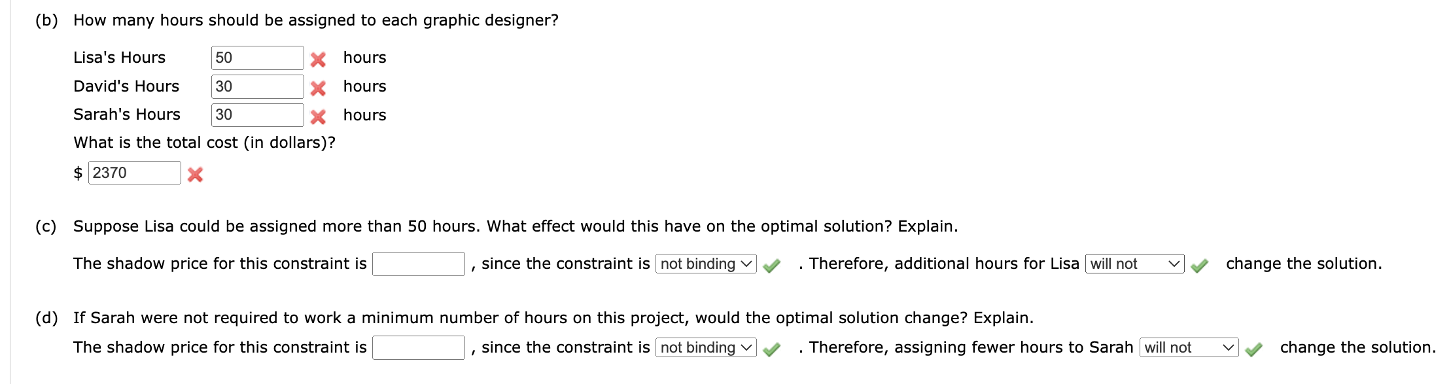Screen dimensions: 1451x384
Task: Open the 'not binding' dropdown in part (d)
Action: pyautogui.click(x=704, y=348)
